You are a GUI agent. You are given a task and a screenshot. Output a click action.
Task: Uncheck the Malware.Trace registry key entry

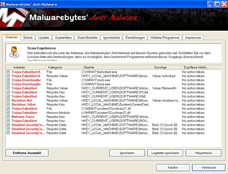(8, 117)
